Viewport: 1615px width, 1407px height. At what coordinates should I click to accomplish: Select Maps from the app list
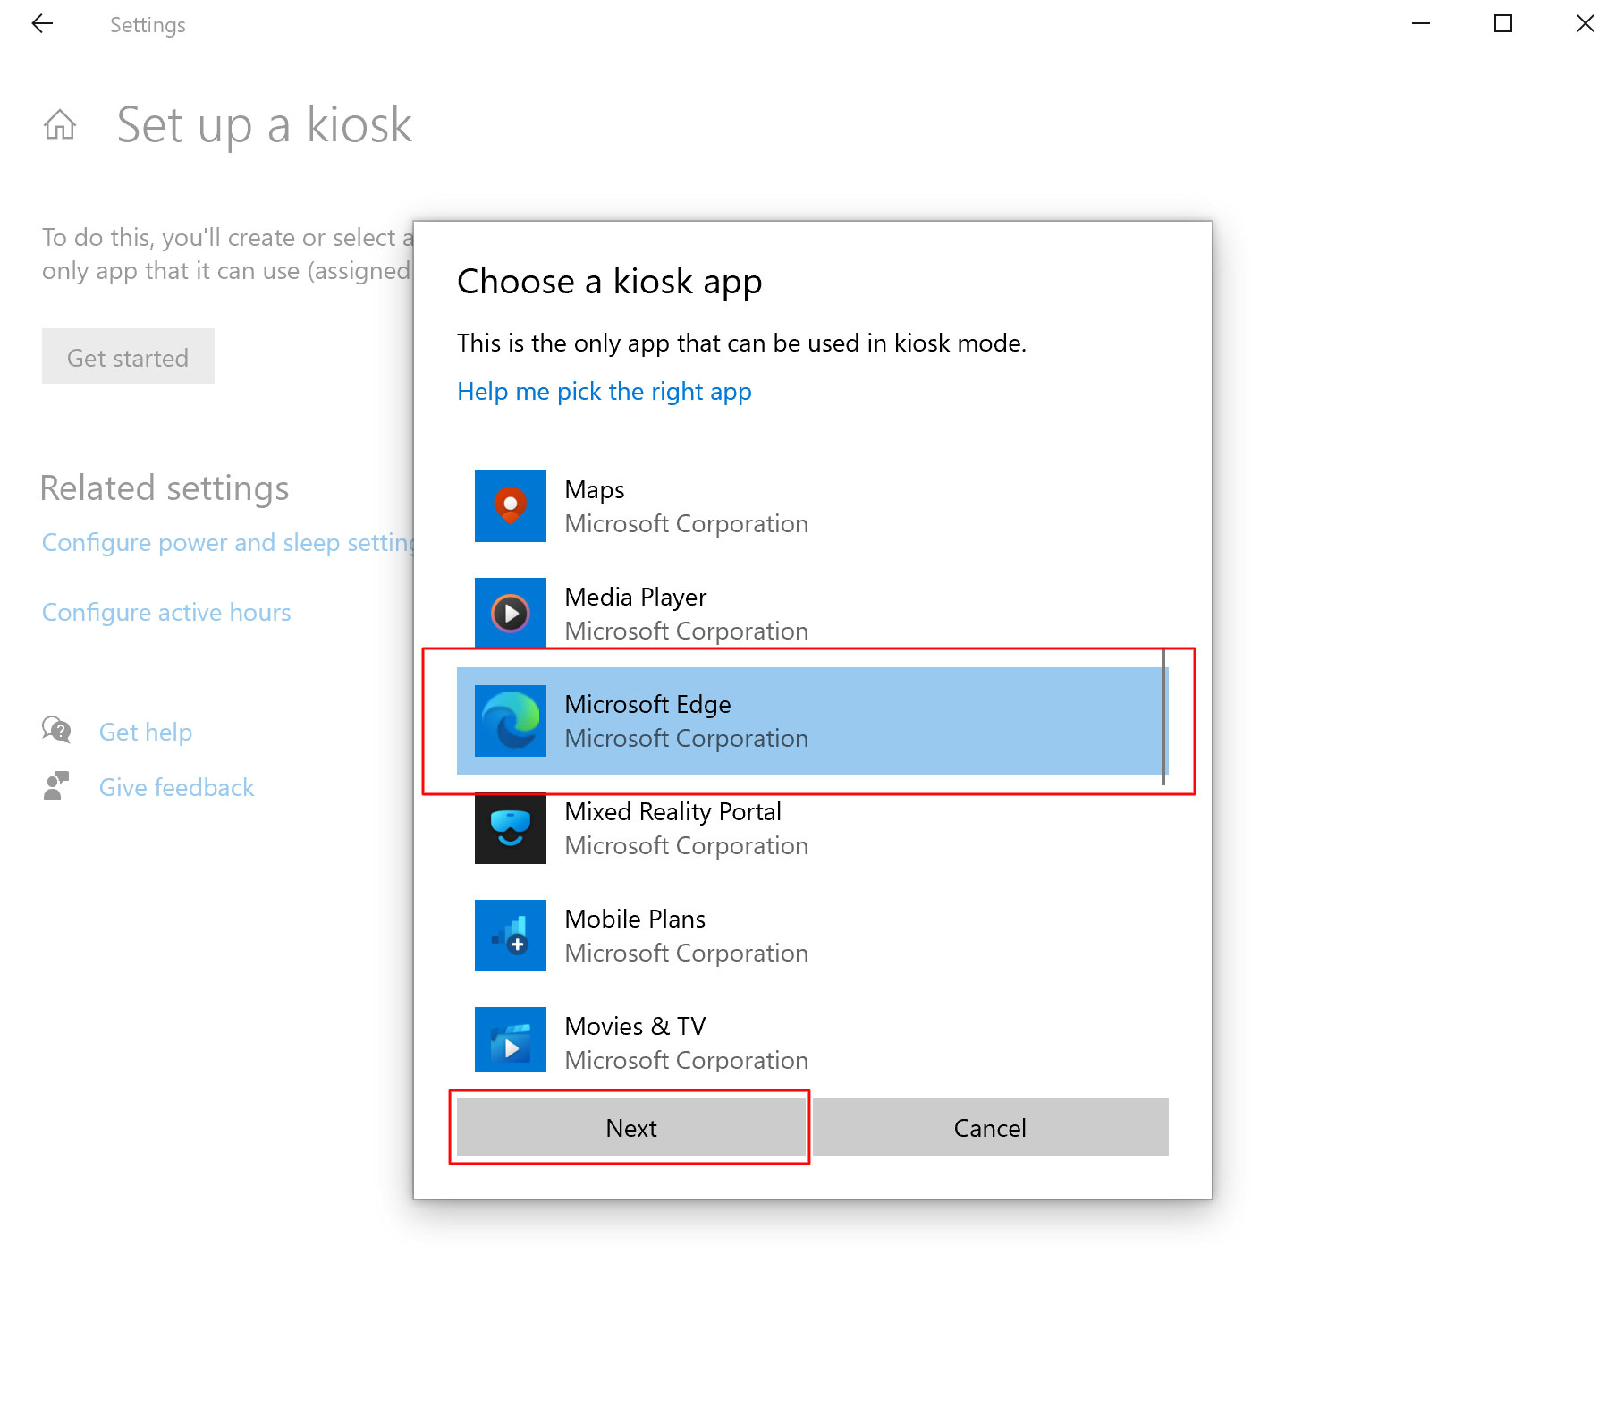[812, 506]
